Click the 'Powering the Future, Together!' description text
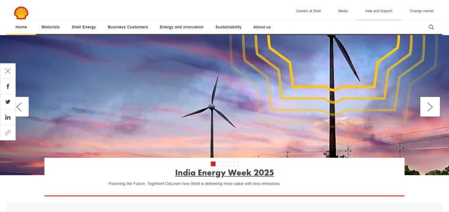The image size is (449, 212). pos(194,184)
